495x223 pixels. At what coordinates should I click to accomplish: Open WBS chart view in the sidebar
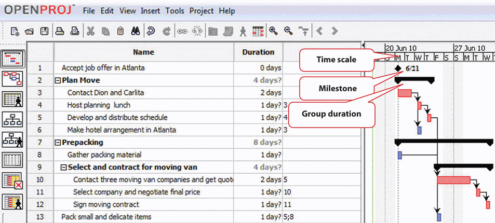coord(13,119)
